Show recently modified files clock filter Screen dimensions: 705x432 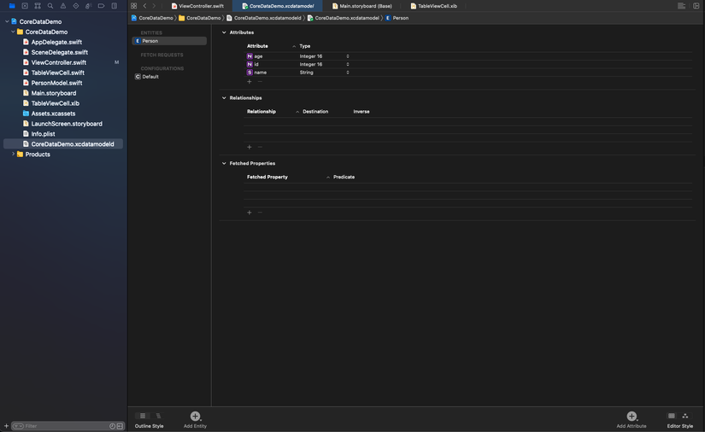point(113,426)
